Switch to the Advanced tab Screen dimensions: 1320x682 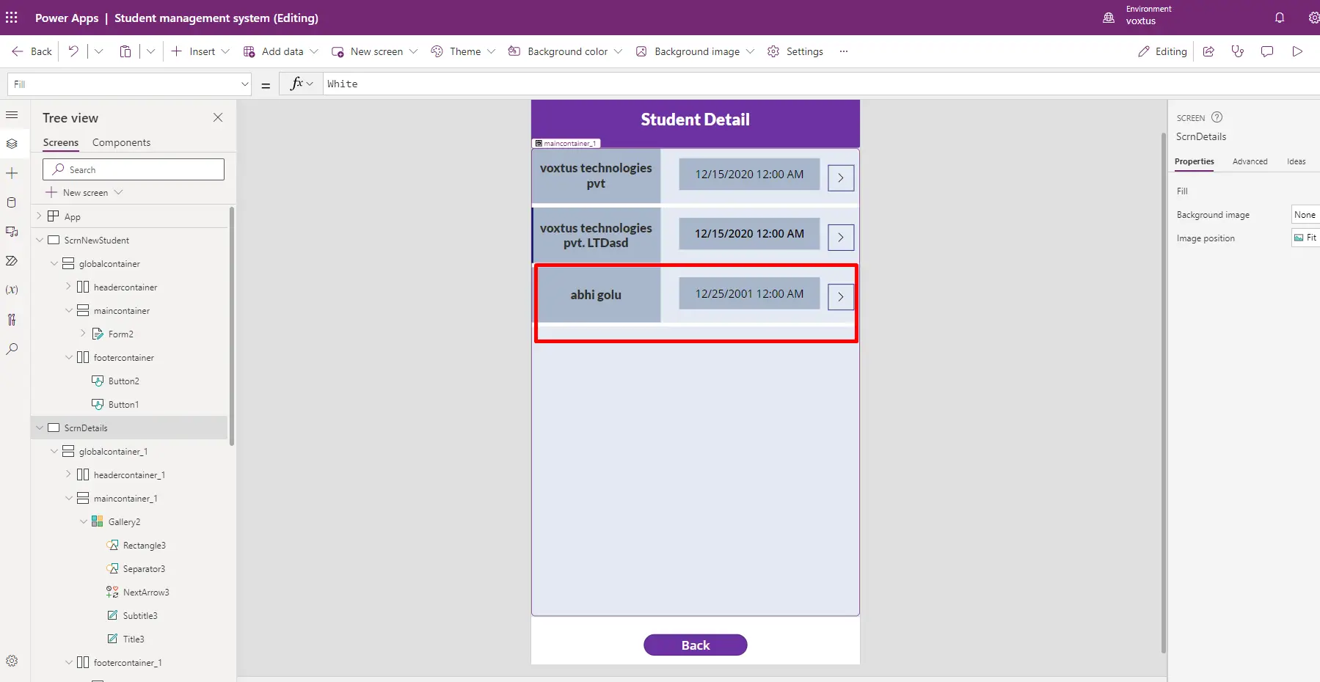(1250, 161)
